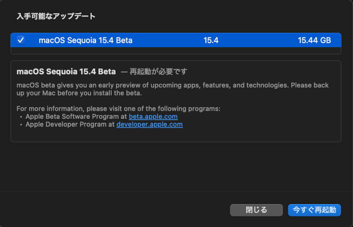Select the macOS Sequoia 15.4 Beta row name
Image resolution: width=353 pixels, height=227 pixels.
pyautogui.click(x=85, y=40)
